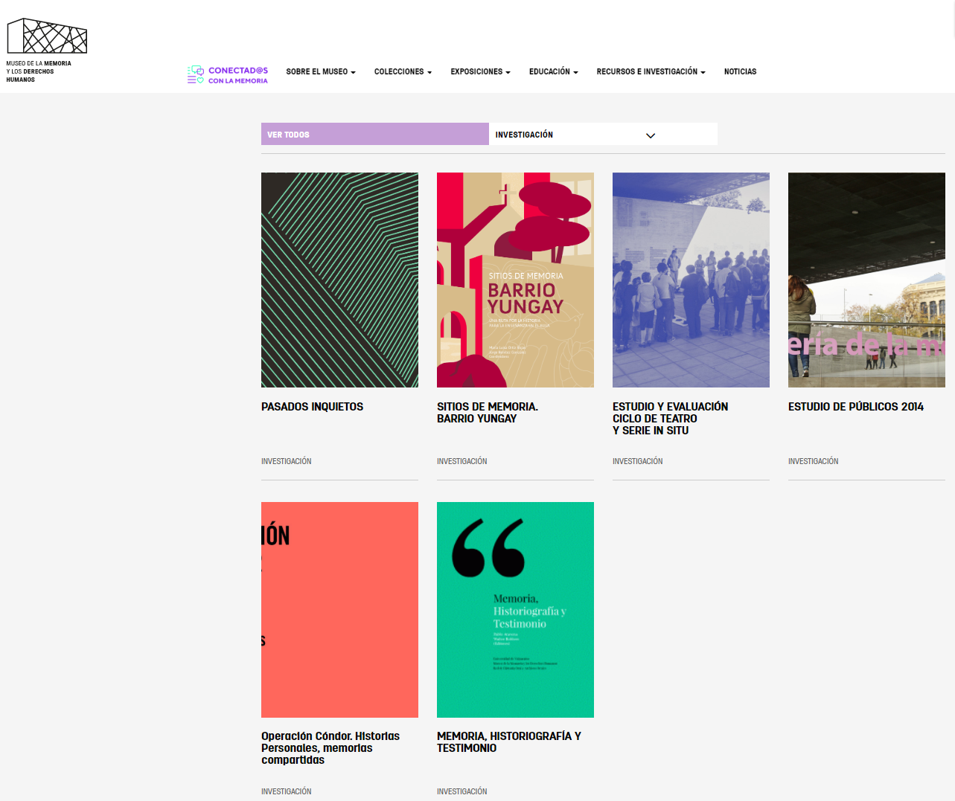Open the Barrio Yungay book cover
This screenshot has height=801, width=955.
pos(515,280)
